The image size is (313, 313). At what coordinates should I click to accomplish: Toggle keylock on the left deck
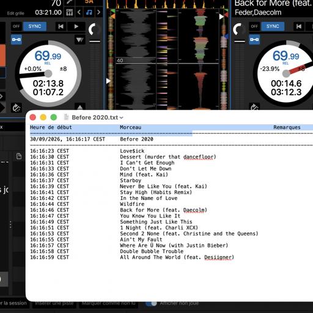[17, 39]
